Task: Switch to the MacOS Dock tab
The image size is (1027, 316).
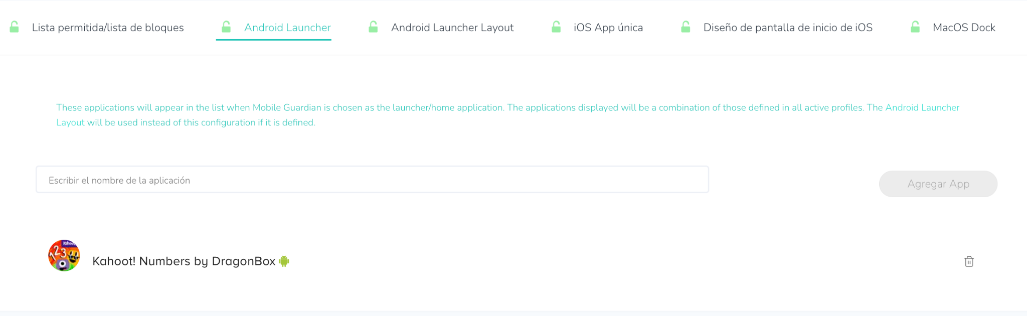Action: pos(964,28)
